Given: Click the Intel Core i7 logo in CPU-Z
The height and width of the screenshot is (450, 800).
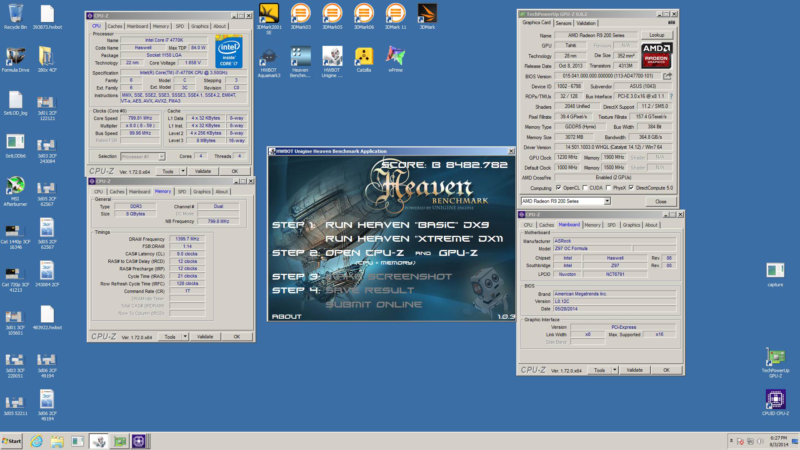Looking at the screenshot, I should [x=229, y=52].
